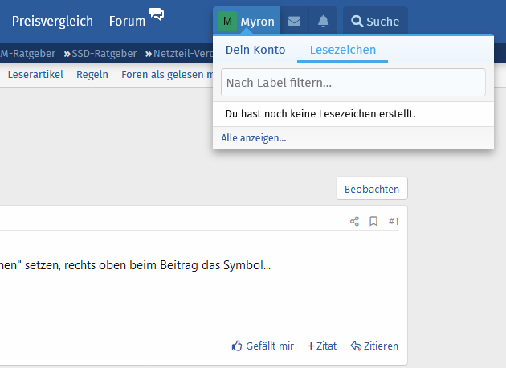Click the reply arrow icon beside Zitieren
Viewport: 506px width, 368px height.
pyautogui.click(x=356, y=346)
